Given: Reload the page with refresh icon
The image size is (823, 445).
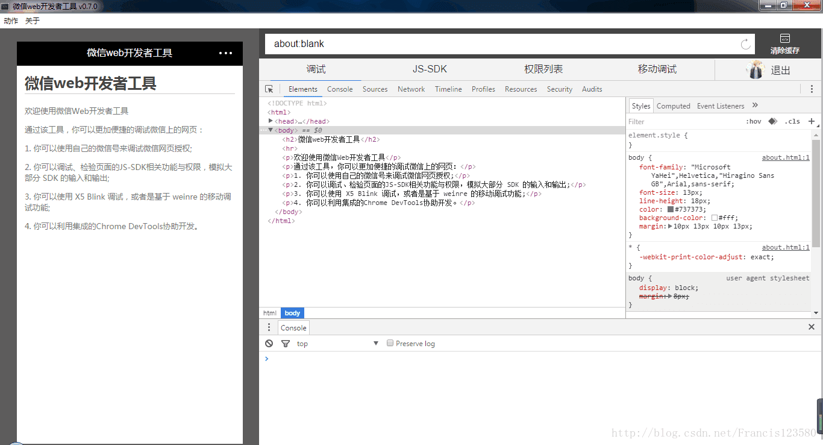Looking at the screenshot, I should tap(745, 44).
